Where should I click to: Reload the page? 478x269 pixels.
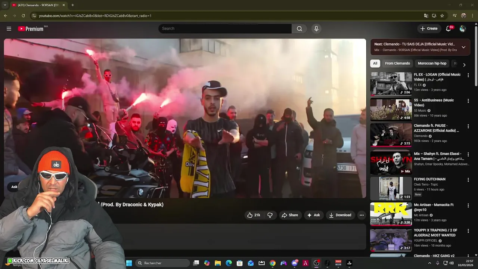click(x=23, y=16)
